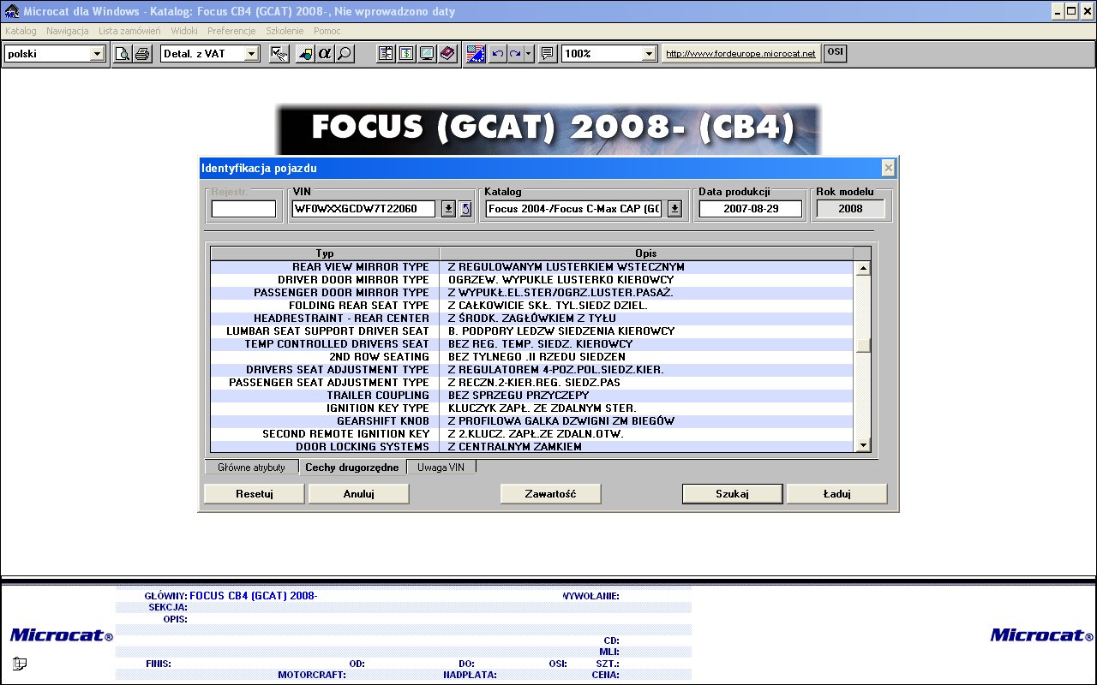
Task: Click the scroll up arrow of attribute list
Action: point(864,268)
